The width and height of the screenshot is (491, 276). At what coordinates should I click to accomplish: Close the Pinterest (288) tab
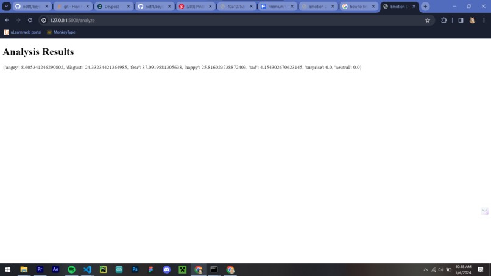pyautogui.click(x=210, y=6)
